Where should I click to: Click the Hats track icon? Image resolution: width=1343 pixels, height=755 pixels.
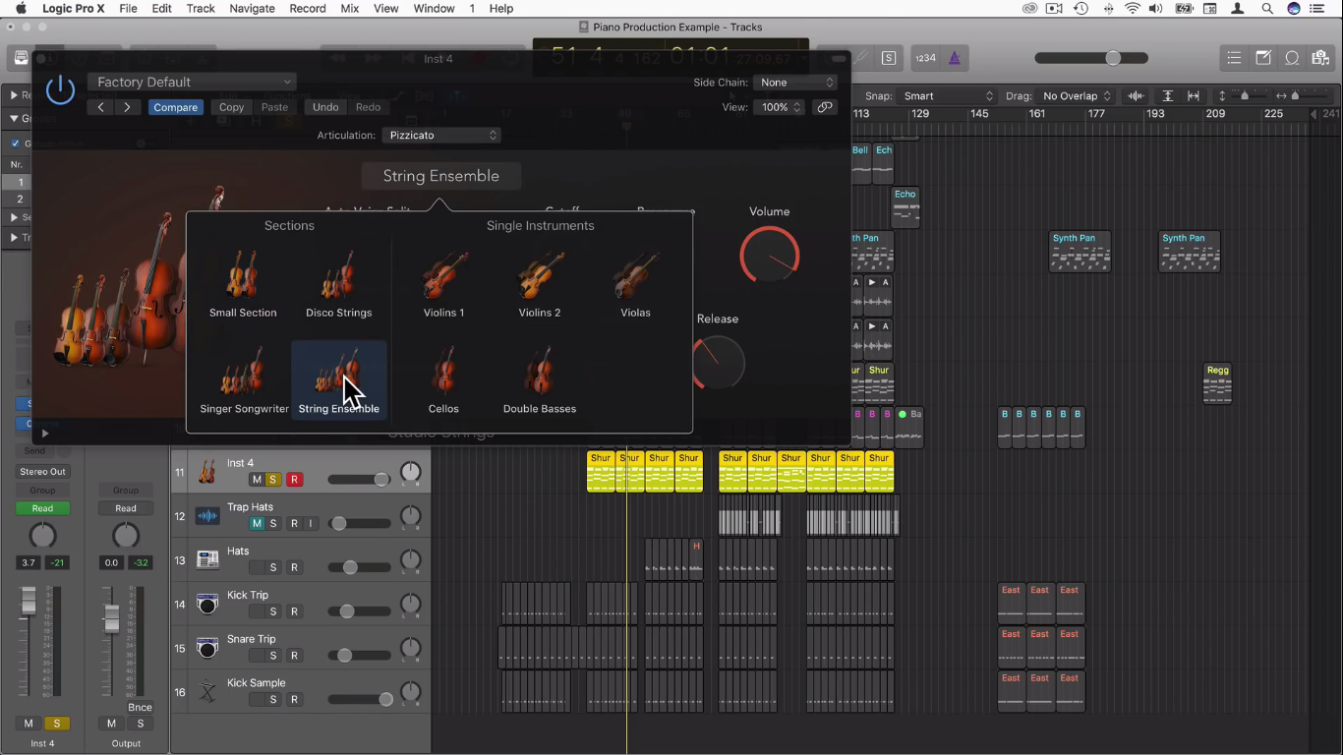pyautogui.click(x=206, y=559)
